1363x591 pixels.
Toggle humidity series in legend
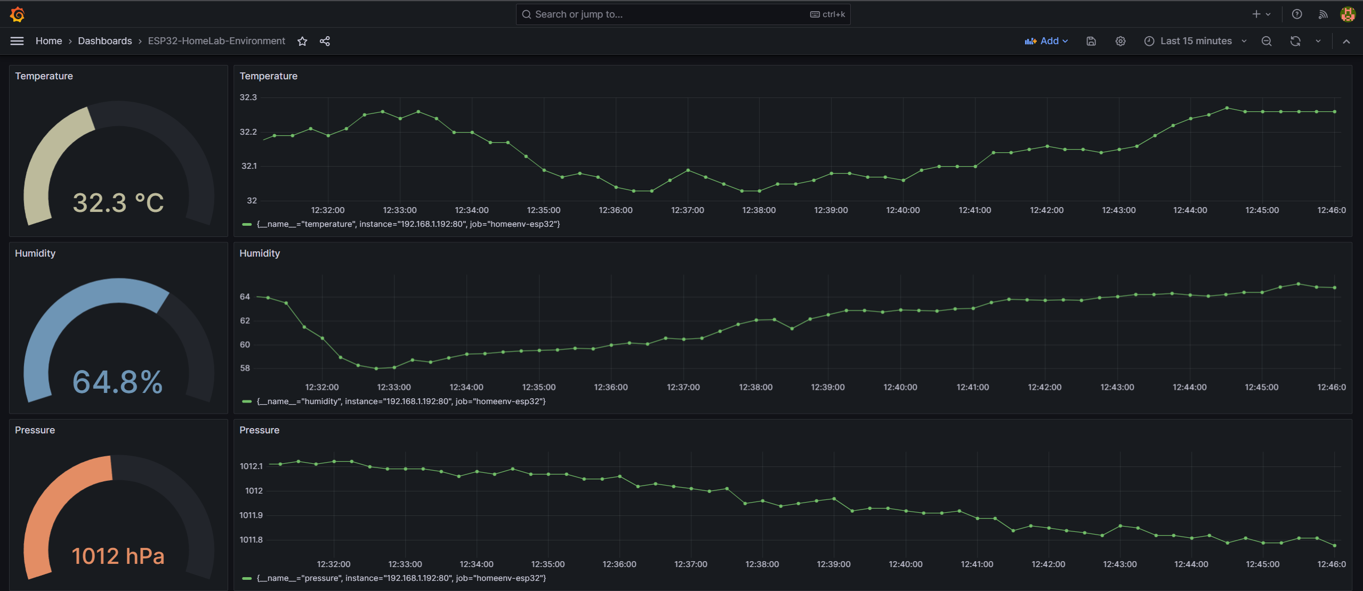pos(401,401)
